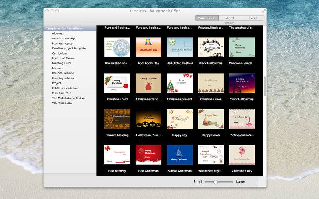Screen dimensions: 319x199
Task: Open the Greeting Card category
Action: click(x=61, y=63)
